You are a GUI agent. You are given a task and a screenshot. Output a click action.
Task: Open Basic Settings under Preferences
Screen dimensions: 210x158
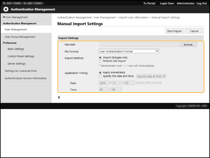pos(16,49)
